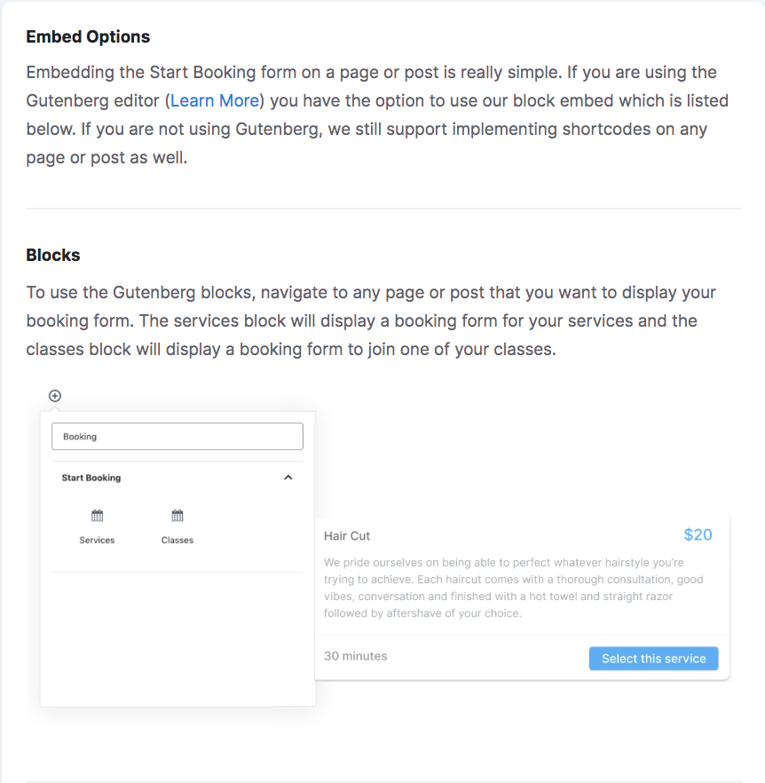This screenshot has height=783, width=765.
Task: Click the 30 minutes duration text
Action: click(356, 656)
